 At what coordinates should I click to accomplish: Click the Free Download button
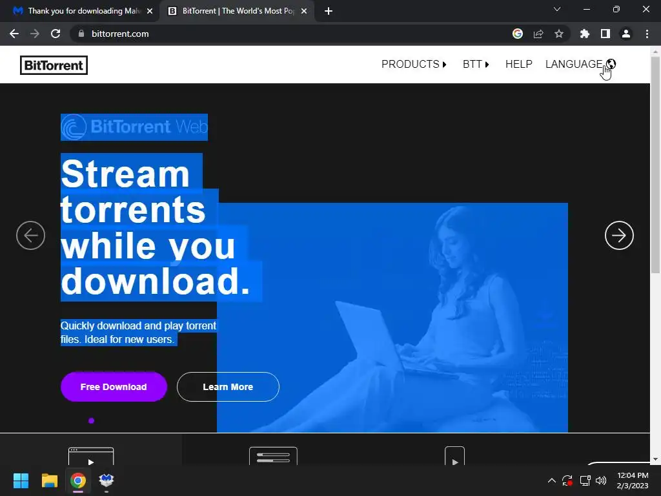click(x=114, y=387)
